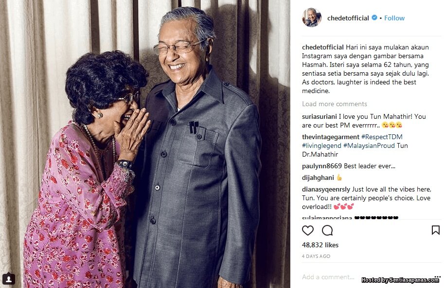Open chedetofficial profile avatar
This screenshot has width=444, height=288.
tap(312, 17)
